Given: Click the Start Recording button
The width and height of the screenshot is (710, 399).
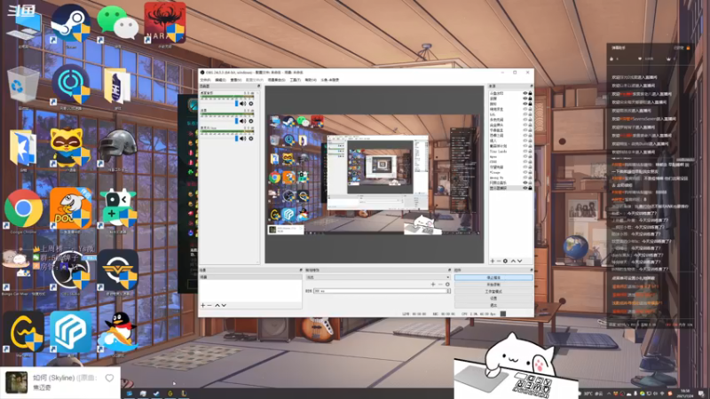Looking at the screenshot, I should click(493, 285).
